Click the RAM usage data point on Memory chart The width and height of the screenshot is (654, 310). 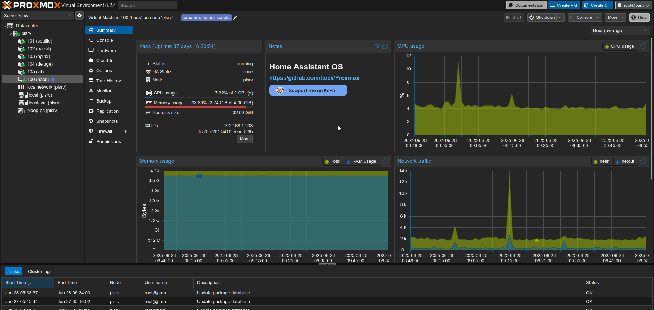click(200, 176)
